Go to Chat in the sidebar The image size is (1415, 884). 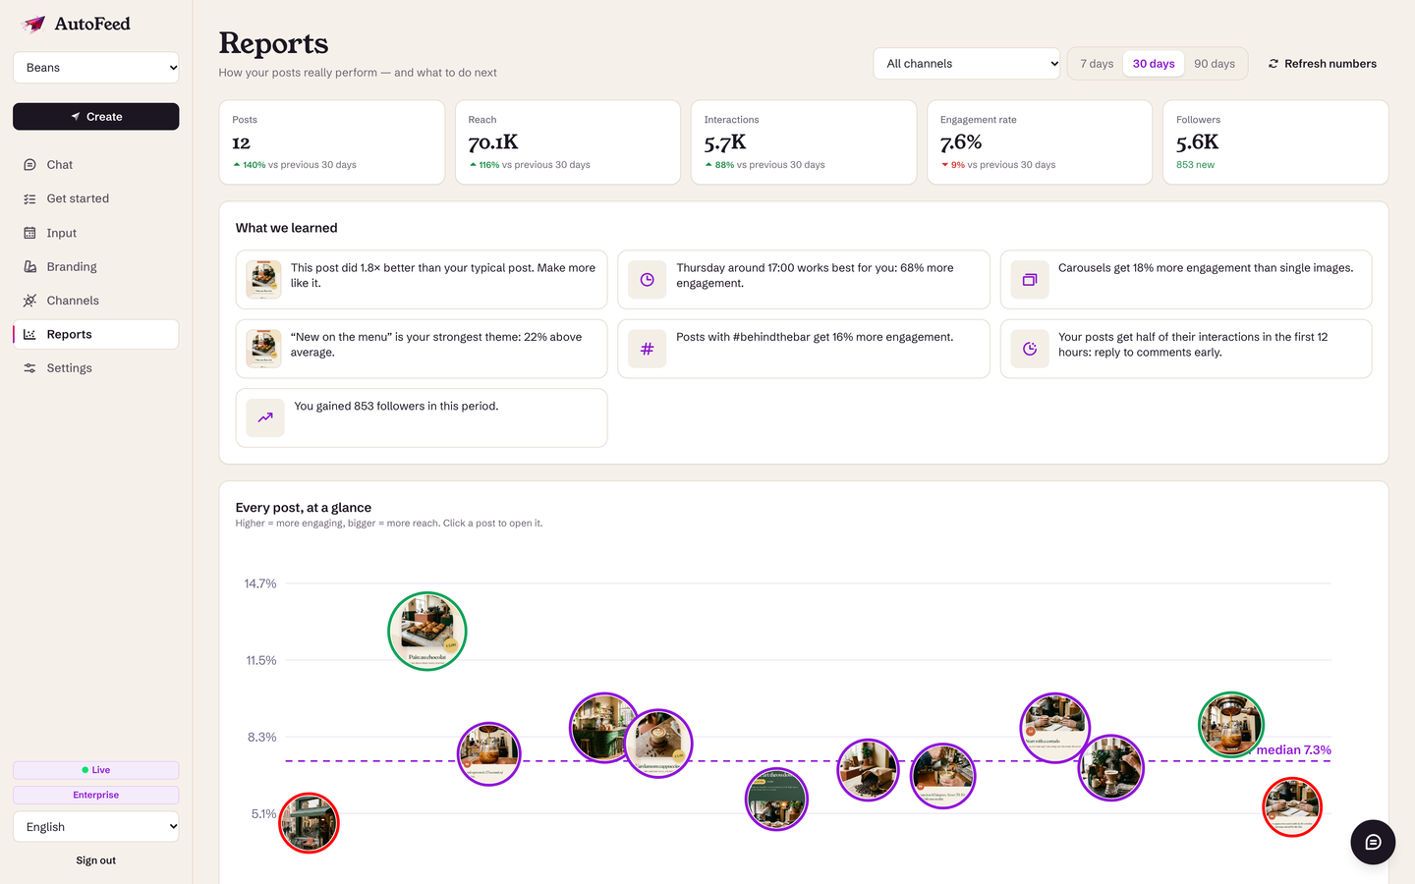click(x=96, y=165)
